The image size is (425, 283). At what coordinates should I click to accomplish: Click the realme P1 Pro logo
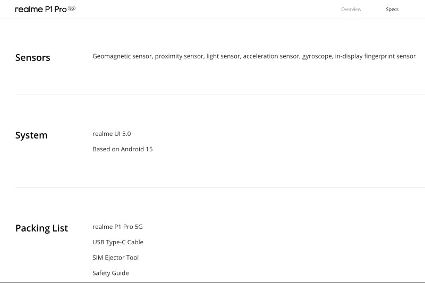pyautogui.click(x=40, y=9)
